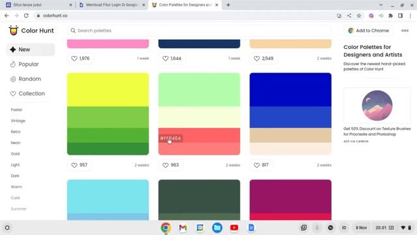Filter palettes by Gold tag
This screenshot has height=235, width=417.
coord(15,154)
